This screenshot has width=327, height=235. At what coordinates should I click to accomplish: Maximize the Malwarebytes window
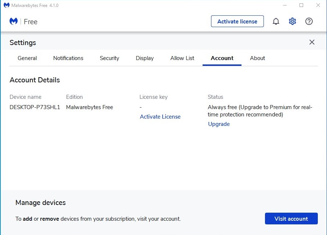(x=301, y=5)
